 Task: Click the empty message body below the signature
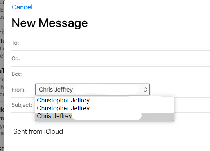(107, 143)
